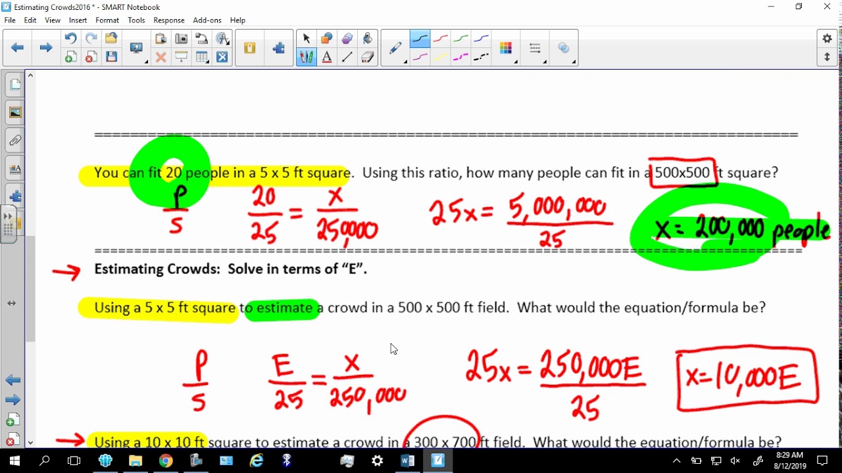Open Microsoft Word from taskbar
842x473 pixels.
(x=407, y=461)
